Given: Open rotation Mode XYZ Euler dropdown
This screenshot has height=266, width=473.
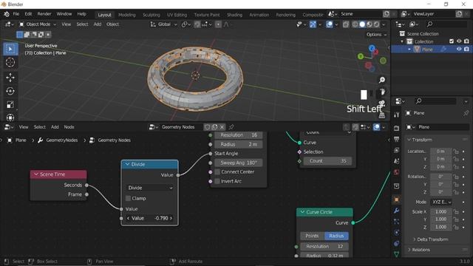Looking at the screenshot, I should (441, 202).
